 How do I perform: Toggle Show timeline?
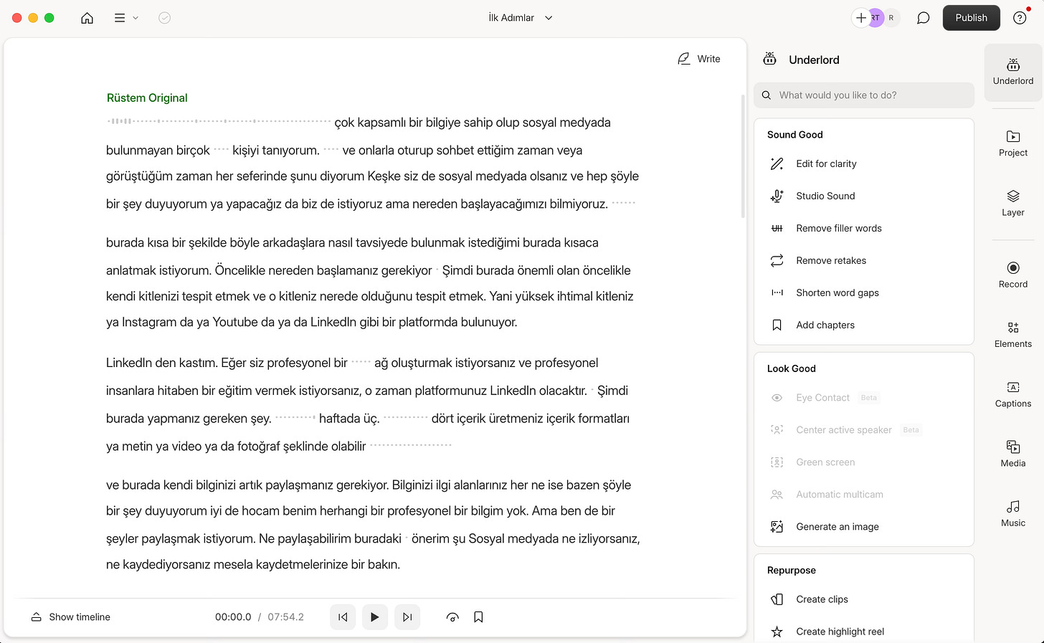tap(70, 617)
